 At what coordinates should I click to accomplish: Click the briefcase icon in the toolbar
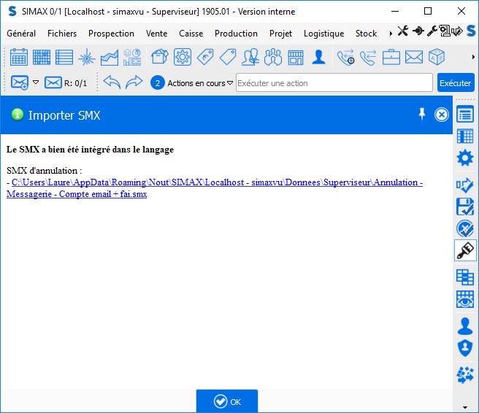[x=391, y=57]
